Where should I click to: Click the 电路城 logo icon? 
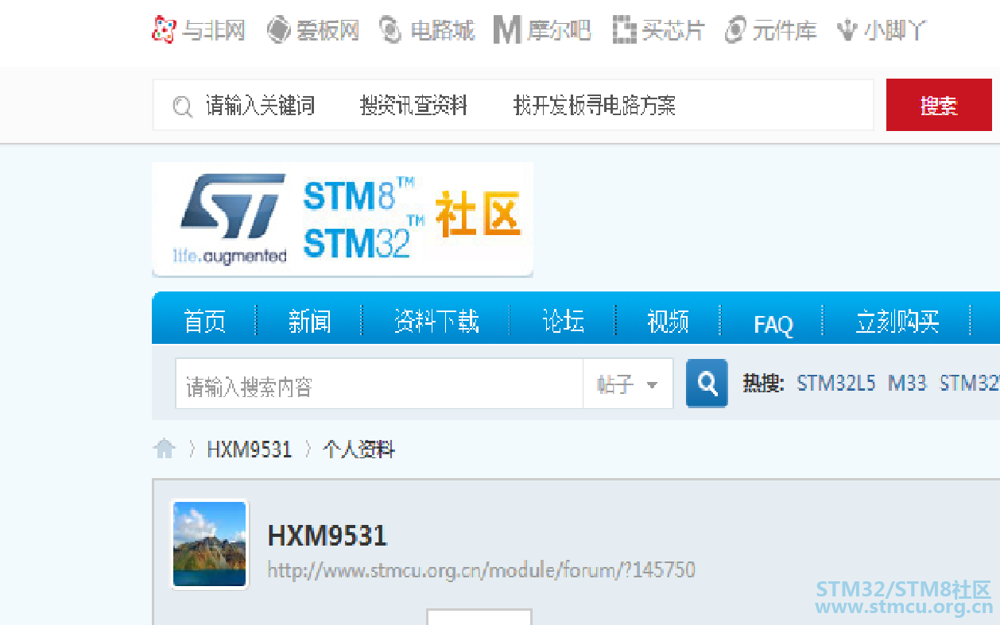click(x=390, y=30)
